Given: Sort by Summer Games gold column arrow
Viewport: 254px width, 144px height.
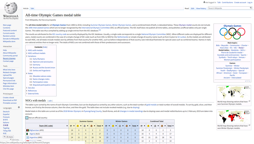Looking at the screenshot, I should click(81, 126).
